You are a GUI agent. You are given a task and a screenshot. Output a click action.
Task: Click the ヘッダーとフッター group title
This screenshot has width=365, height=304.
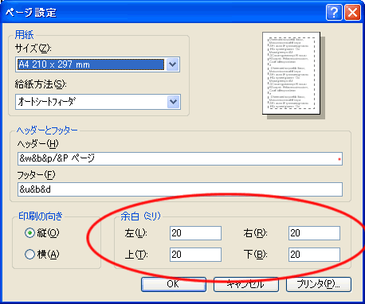47,131
